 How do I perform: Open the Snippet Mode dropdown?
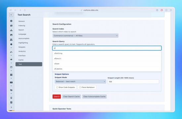click(80, 81)
